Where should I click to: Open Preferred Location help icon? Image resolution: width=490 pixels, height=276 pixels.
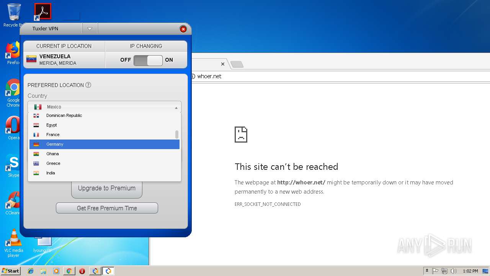(88, 85)
